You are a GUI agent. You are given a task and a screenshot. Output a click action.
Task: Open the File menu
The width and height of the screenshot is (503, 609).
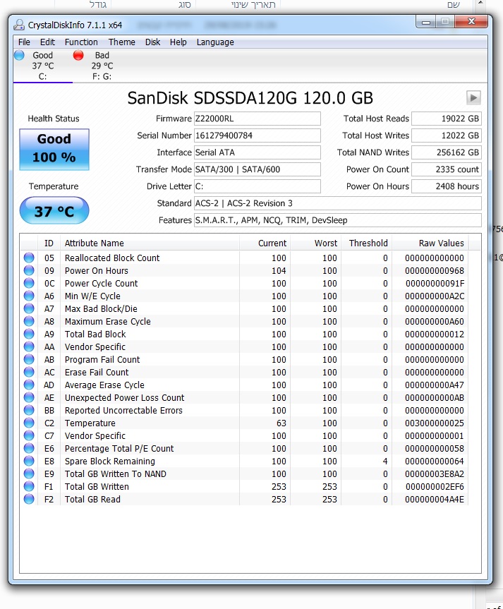24,42
